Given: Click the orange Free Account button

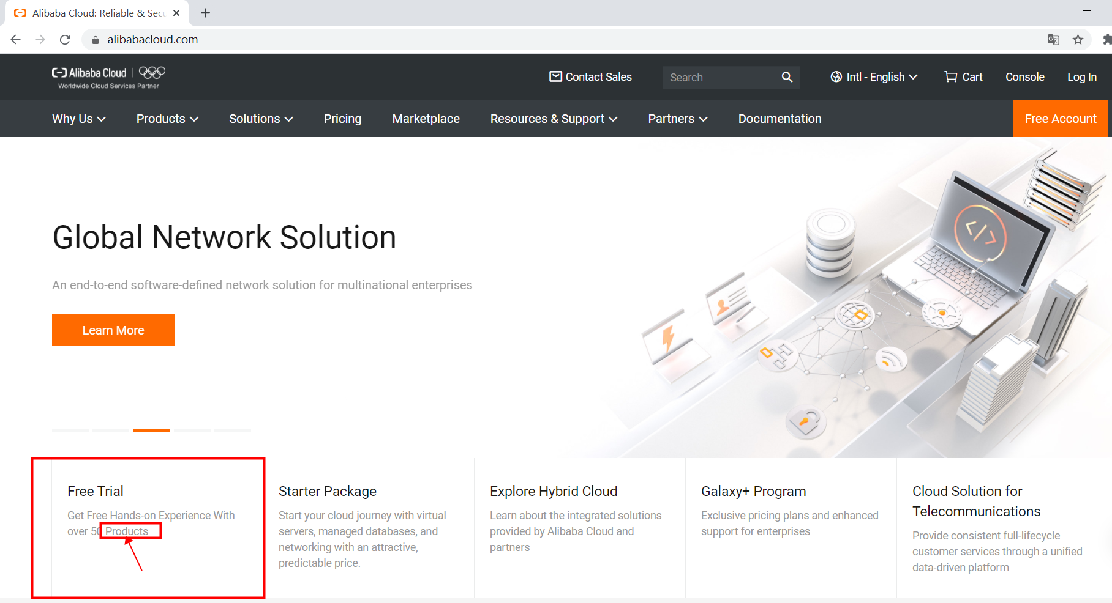Looking at the screenshot, I should coord(1061,119).
